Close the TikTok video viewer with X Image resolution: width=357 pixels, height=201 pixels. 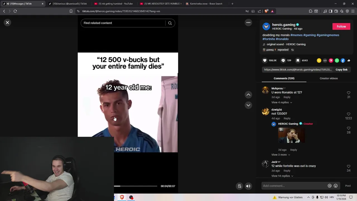coord(8,23)
